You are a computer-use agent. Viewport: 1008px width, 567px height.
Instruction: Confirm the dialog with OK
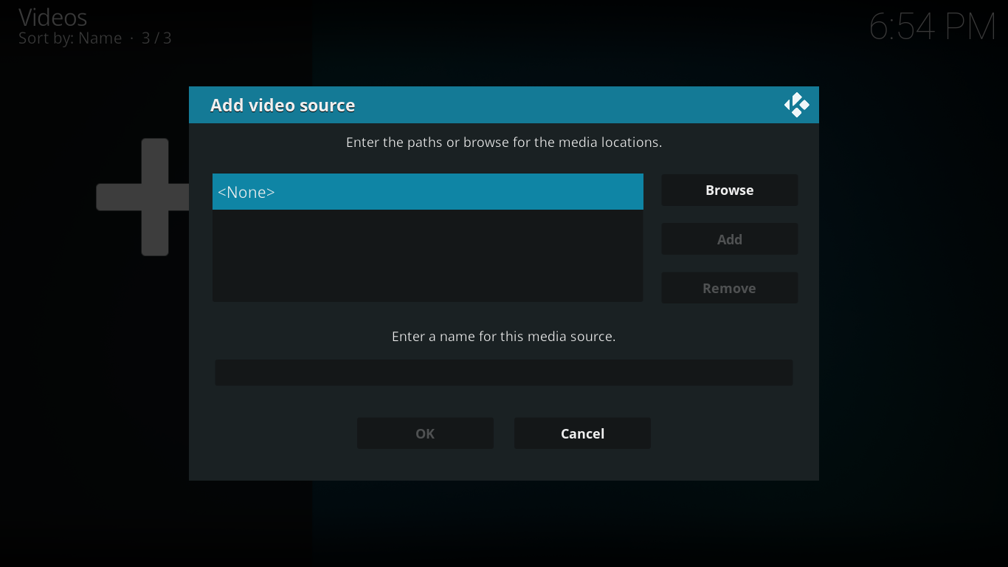(x=425, y=433)
